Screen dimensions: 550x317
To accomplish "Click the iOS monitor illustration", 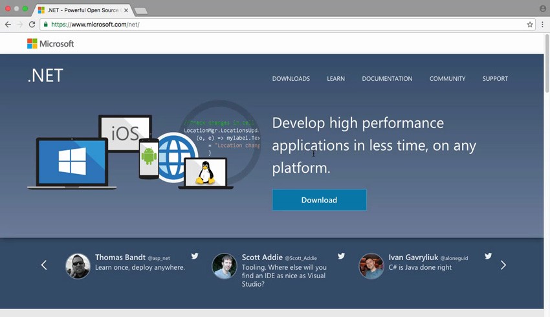I will click(126, 133).
